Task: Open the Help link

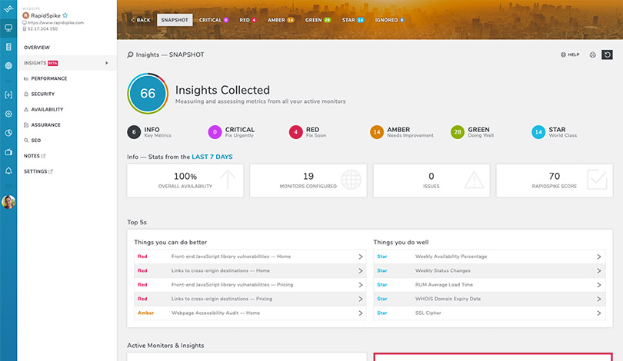Action: click(x=570, y=55)
